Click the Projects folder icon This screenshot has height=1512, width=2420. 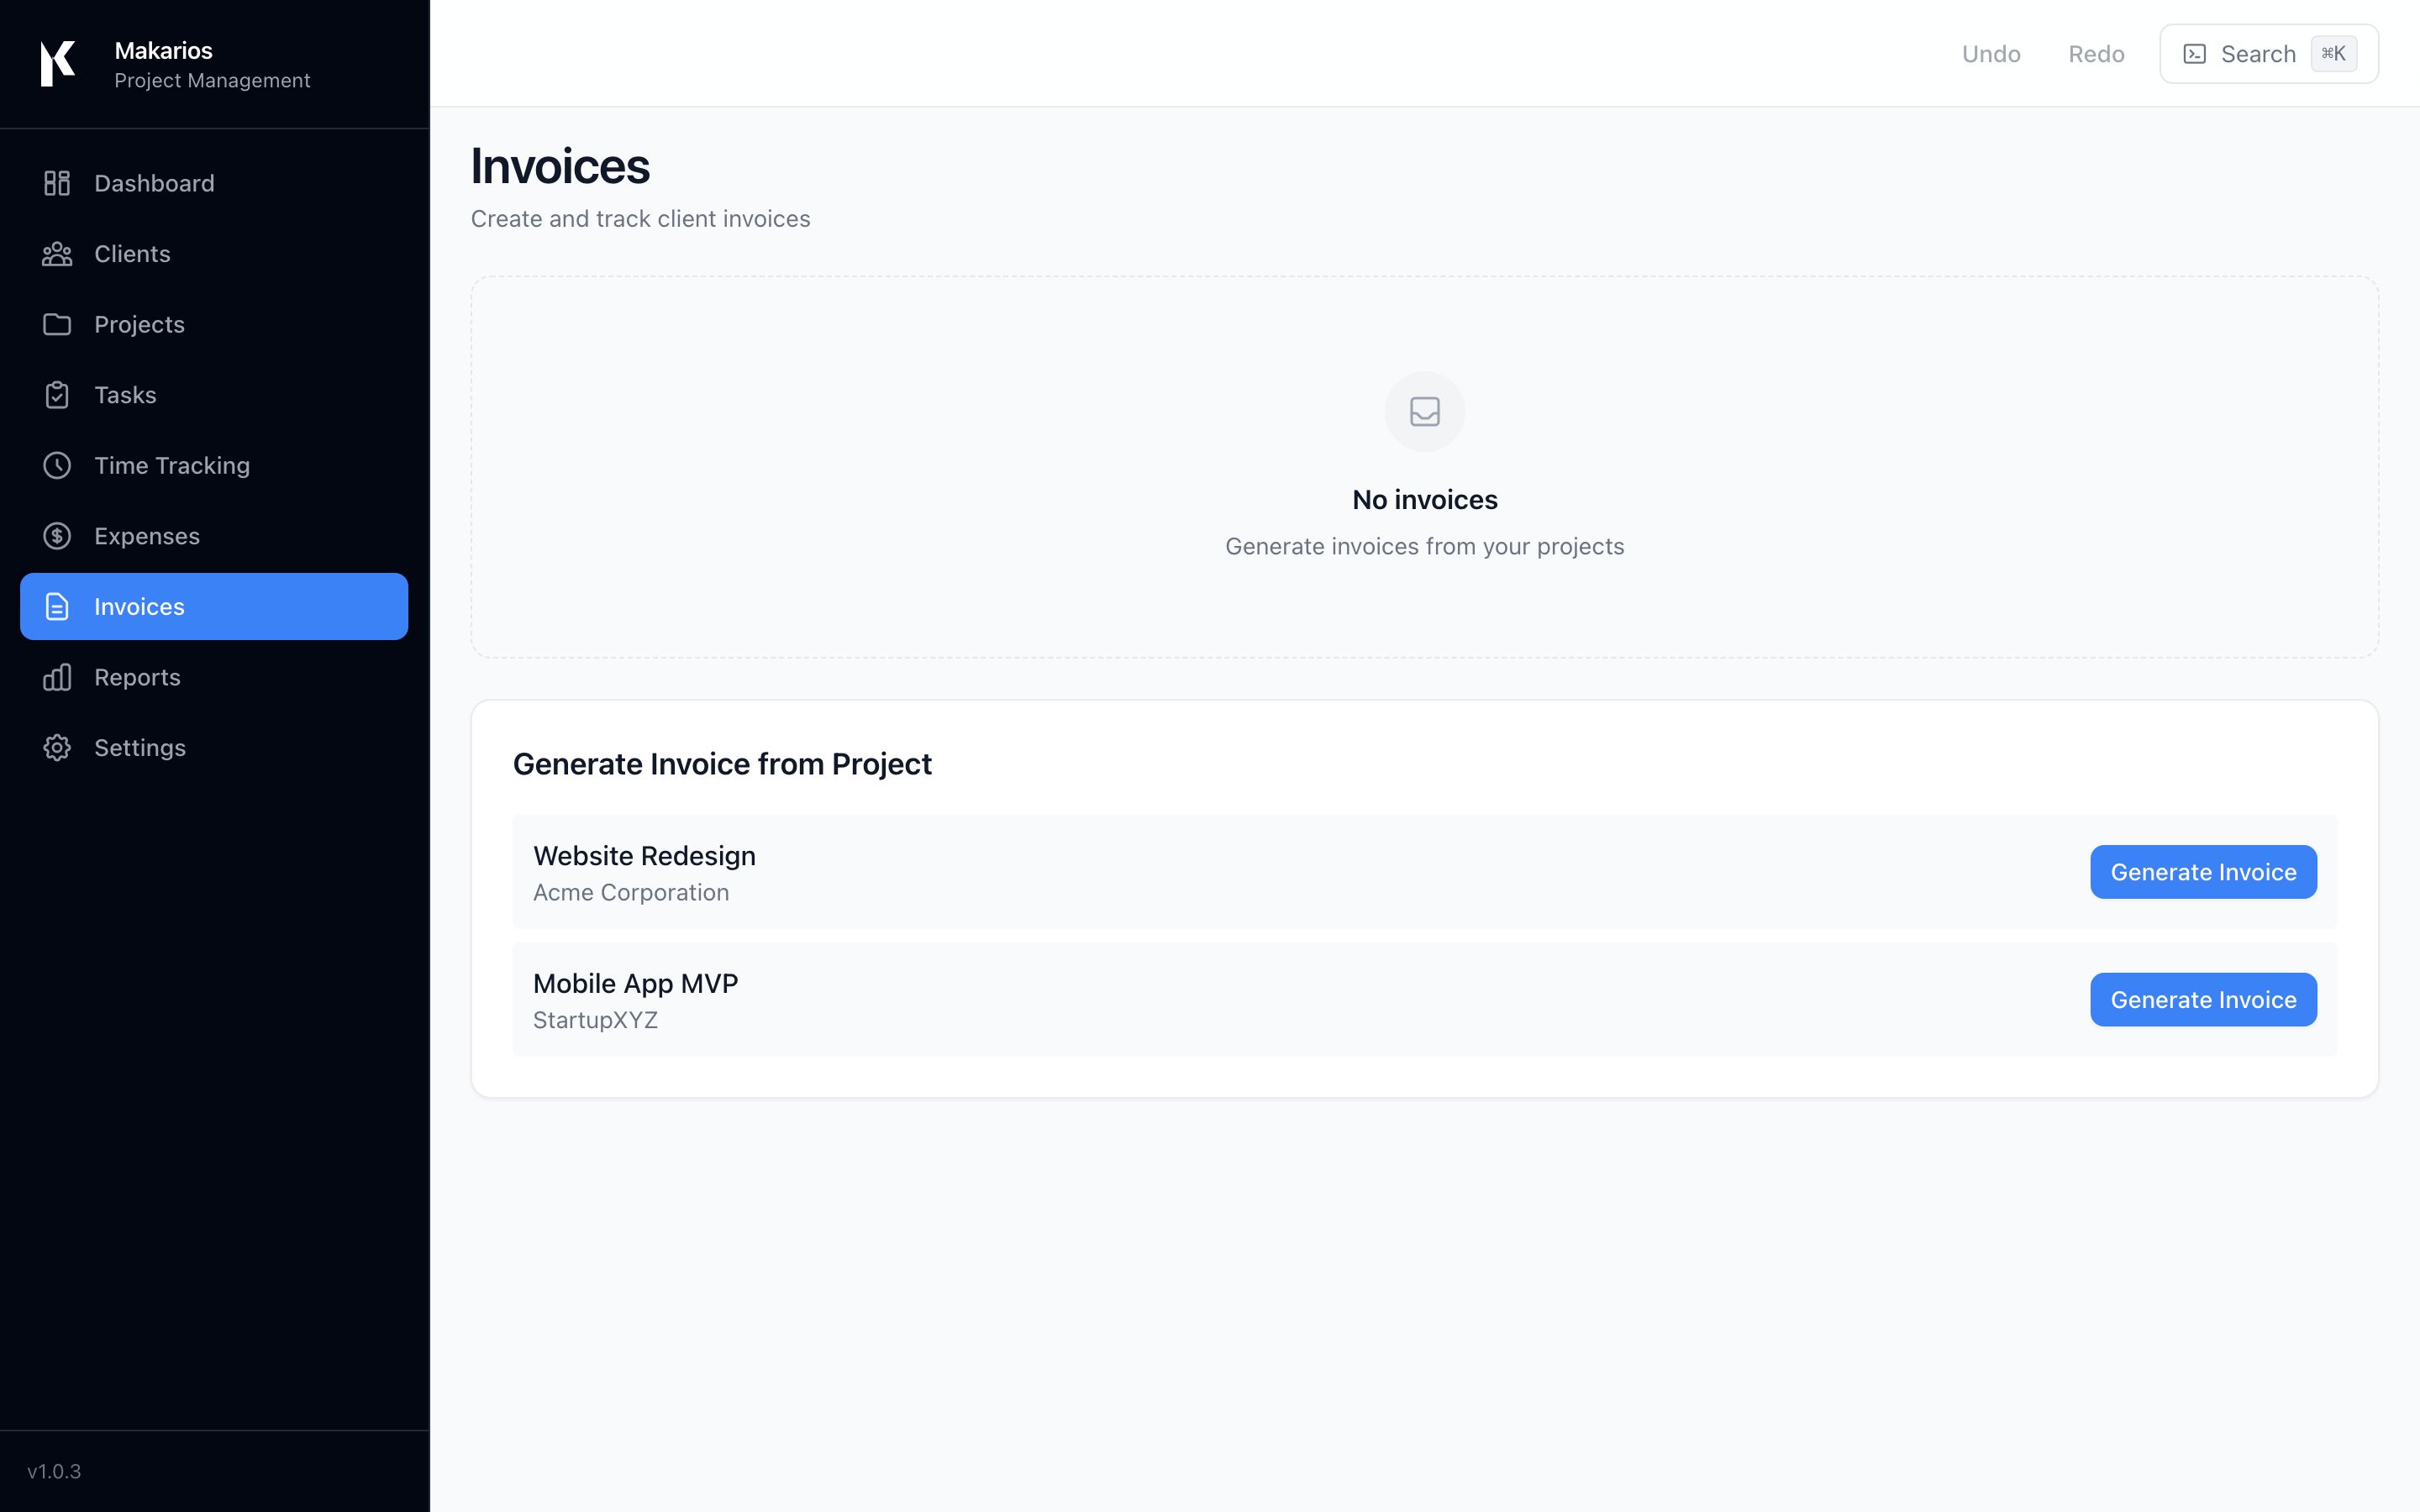pyautogui.click(x=57, y=324)
